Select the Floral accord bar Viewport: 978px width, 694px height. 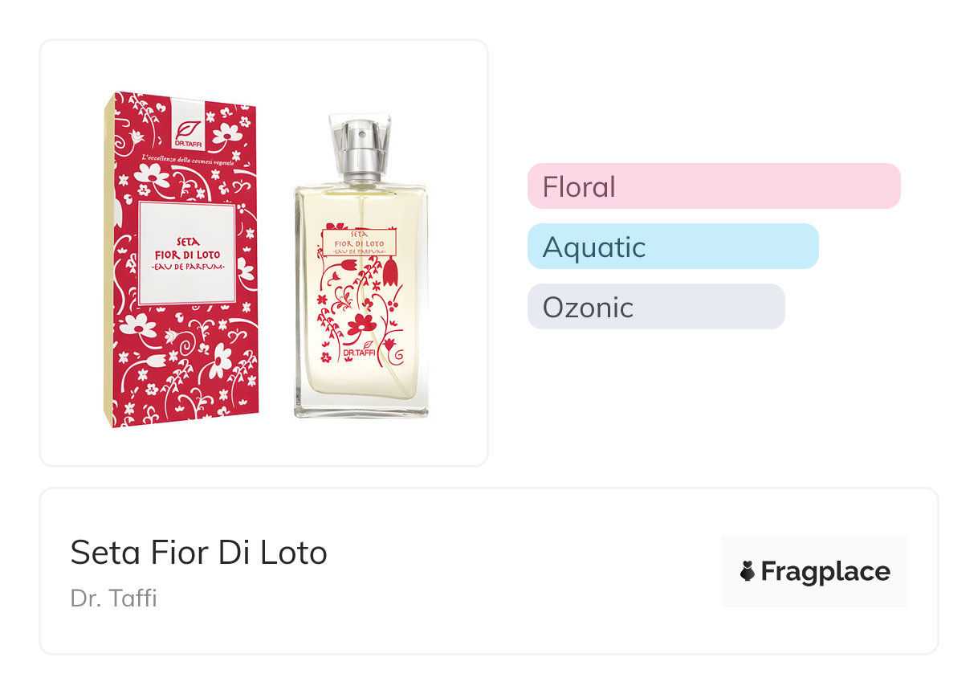[714, 186]
